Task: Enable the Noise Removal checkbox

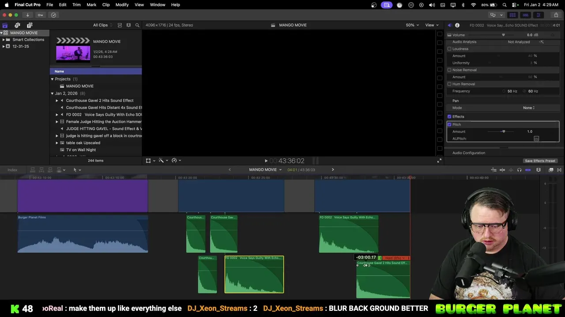Action: (x=449, y=70)
